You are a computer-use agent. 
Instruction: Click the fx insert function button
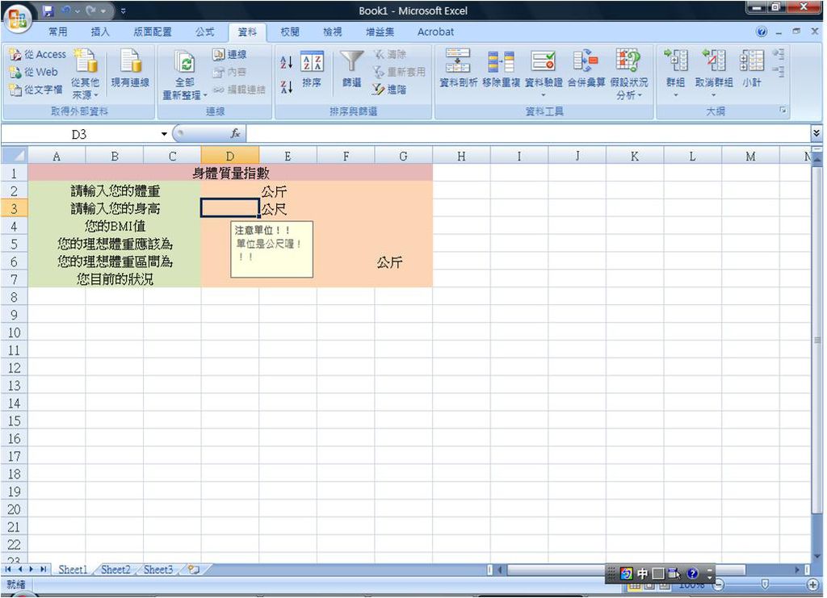pyautogui.click(x=235, y=134)
